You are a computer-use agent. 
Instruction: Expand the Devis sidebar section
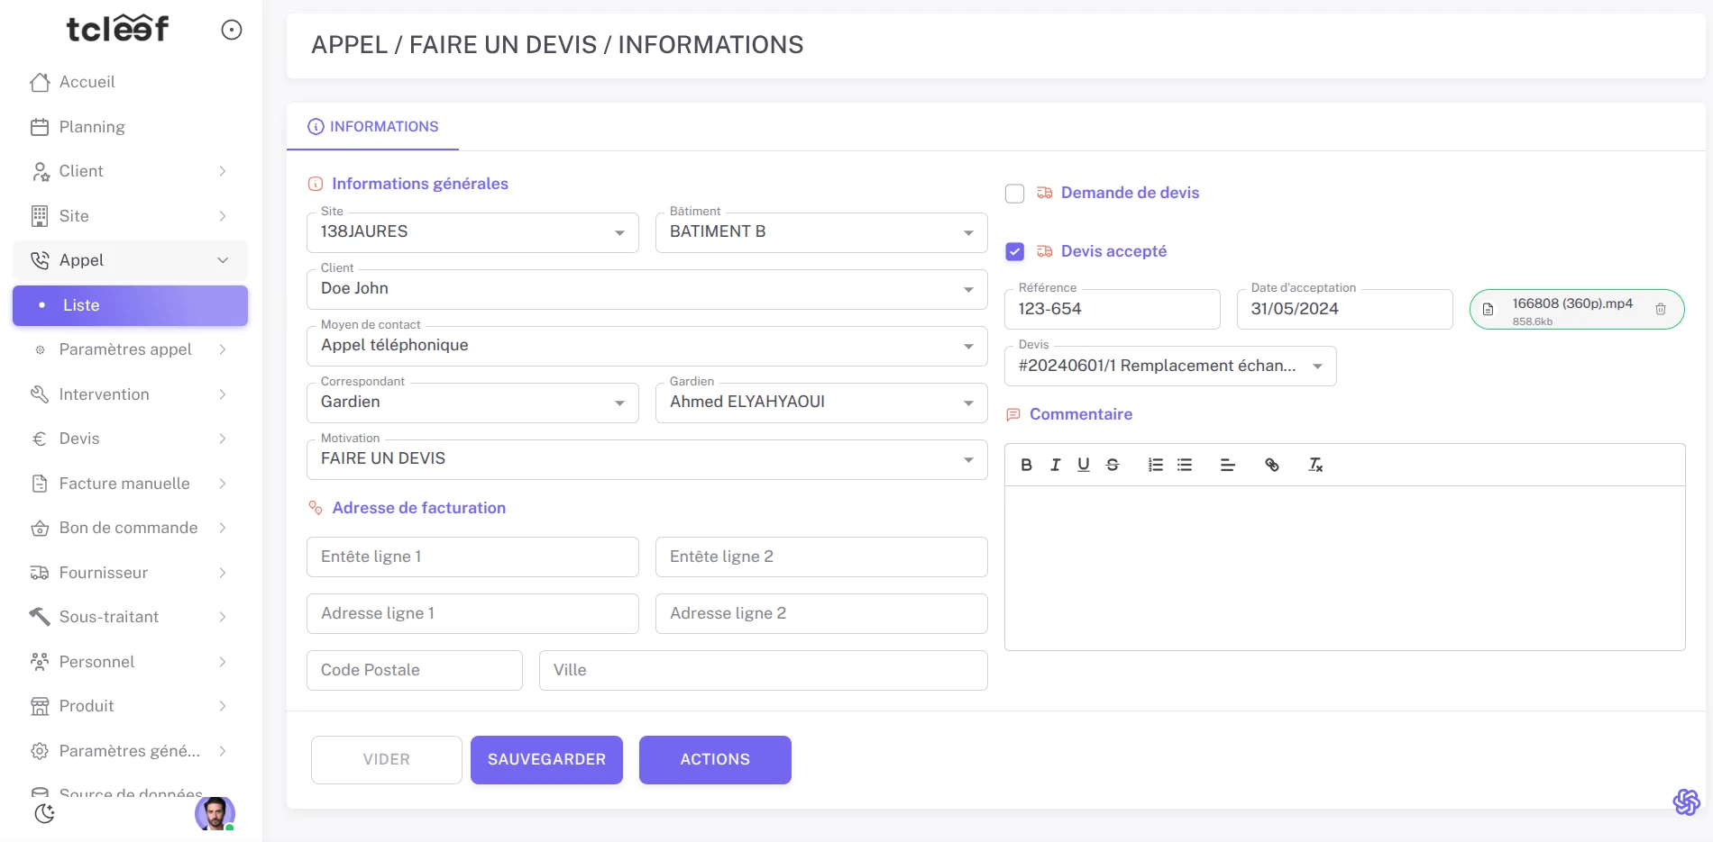78,439
